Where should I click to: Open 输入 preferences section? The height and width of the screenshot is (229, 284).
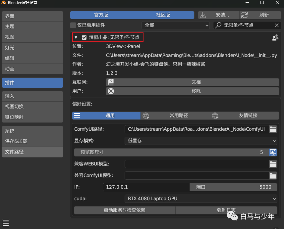pos(32,96)
